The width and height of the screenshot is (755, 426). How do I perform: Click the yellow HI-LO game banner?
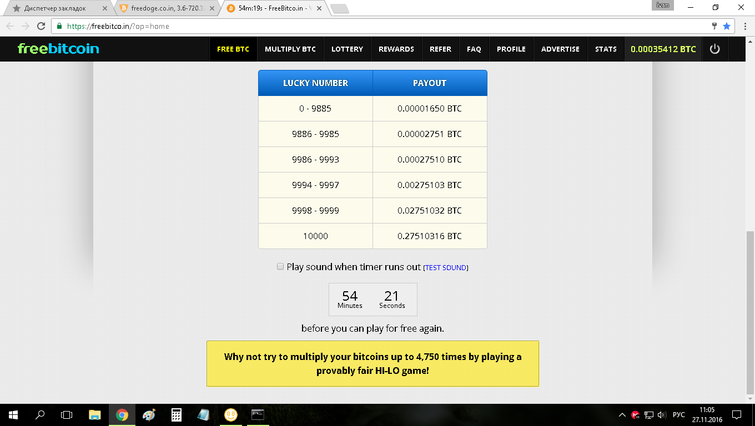coord(373,364)
